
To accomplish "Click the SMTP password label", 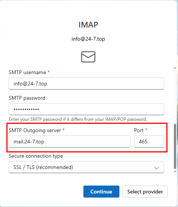I will coord(27,98).
